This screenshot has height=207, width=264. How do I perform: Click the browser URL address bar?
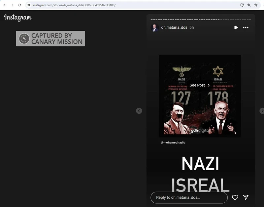(132, 5)
